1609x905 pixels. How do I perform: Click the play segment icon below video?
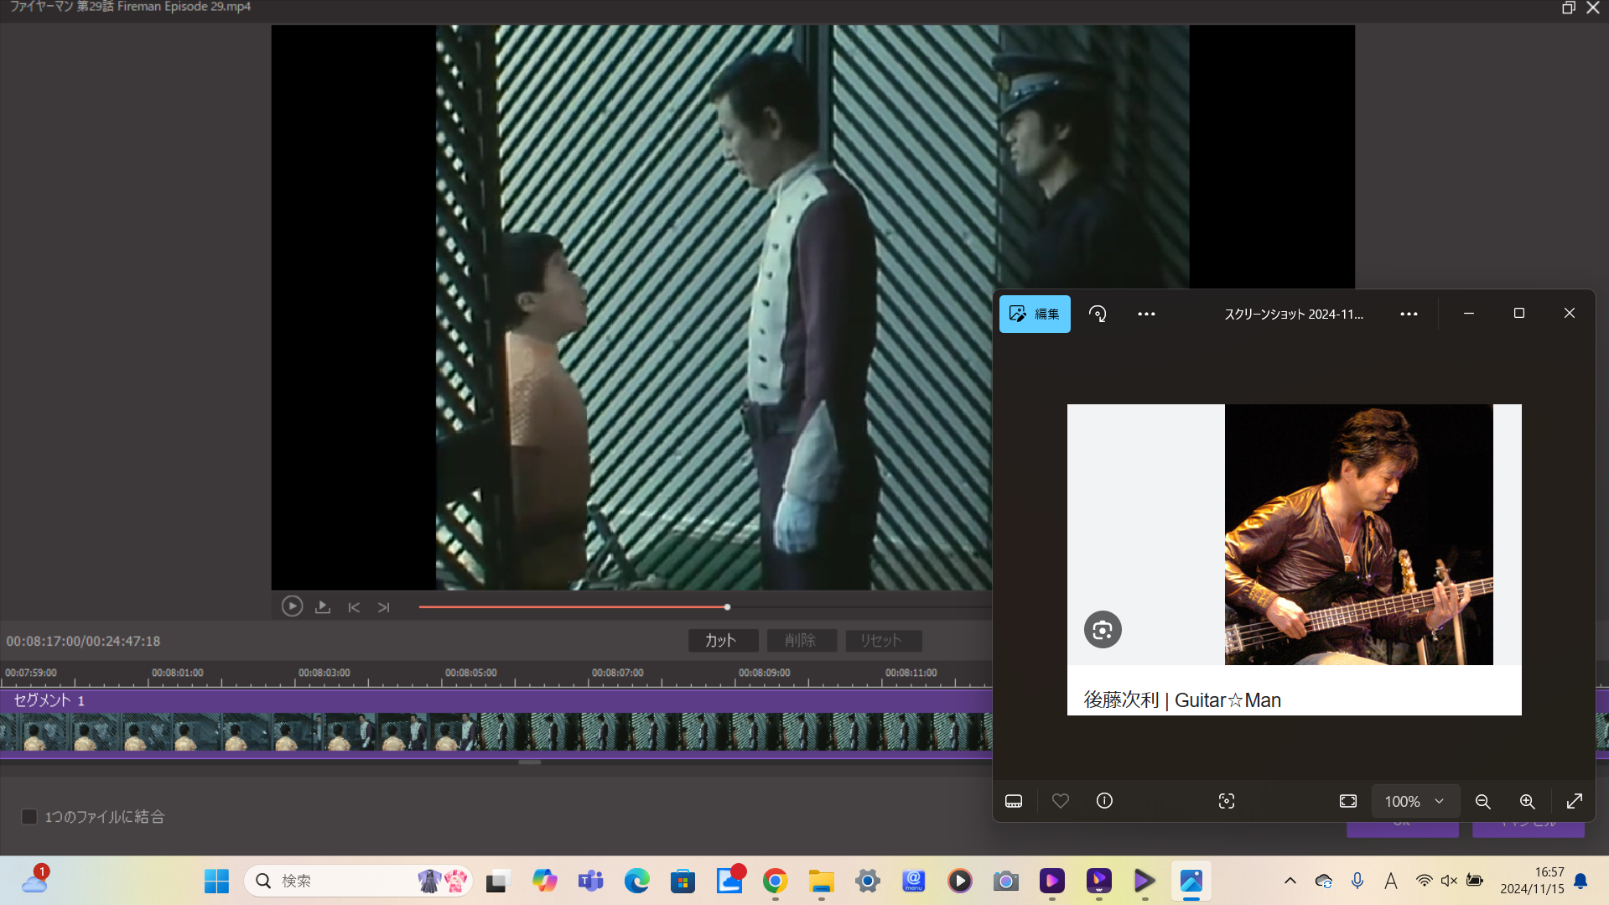click(x=323, y=606)
